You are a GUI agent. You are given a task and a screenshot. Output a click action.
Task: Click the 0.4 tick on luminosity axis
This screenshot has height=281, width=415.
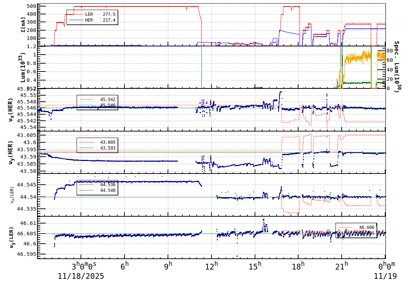click(x=32, y=80)
